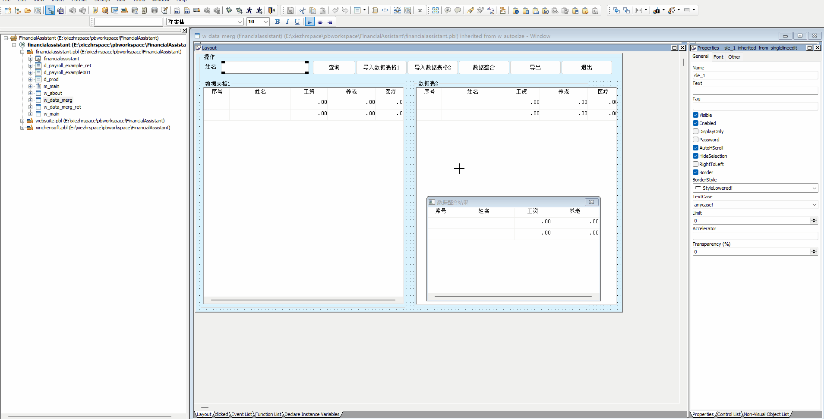Open the BorderStyle dropdown
Viewport: 824px width, 419px height.
(755, 188)
